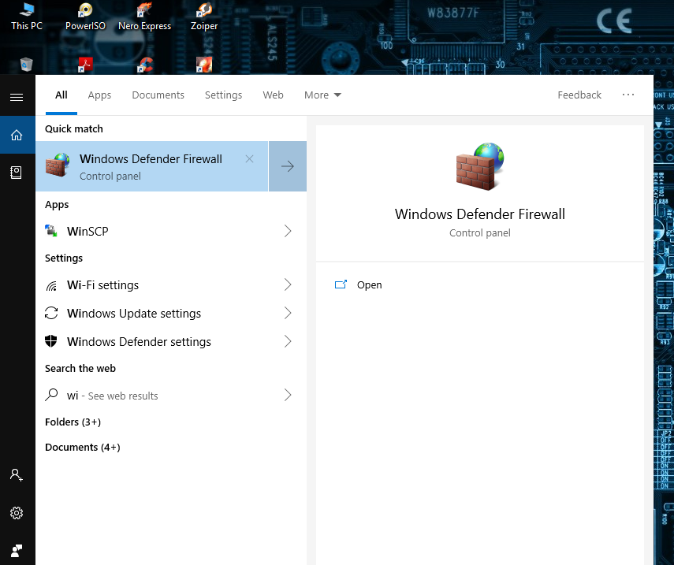Viewport: 674px width, 565px height.
Task: Open This PC from the desktop
Action: tap(26, 17)
